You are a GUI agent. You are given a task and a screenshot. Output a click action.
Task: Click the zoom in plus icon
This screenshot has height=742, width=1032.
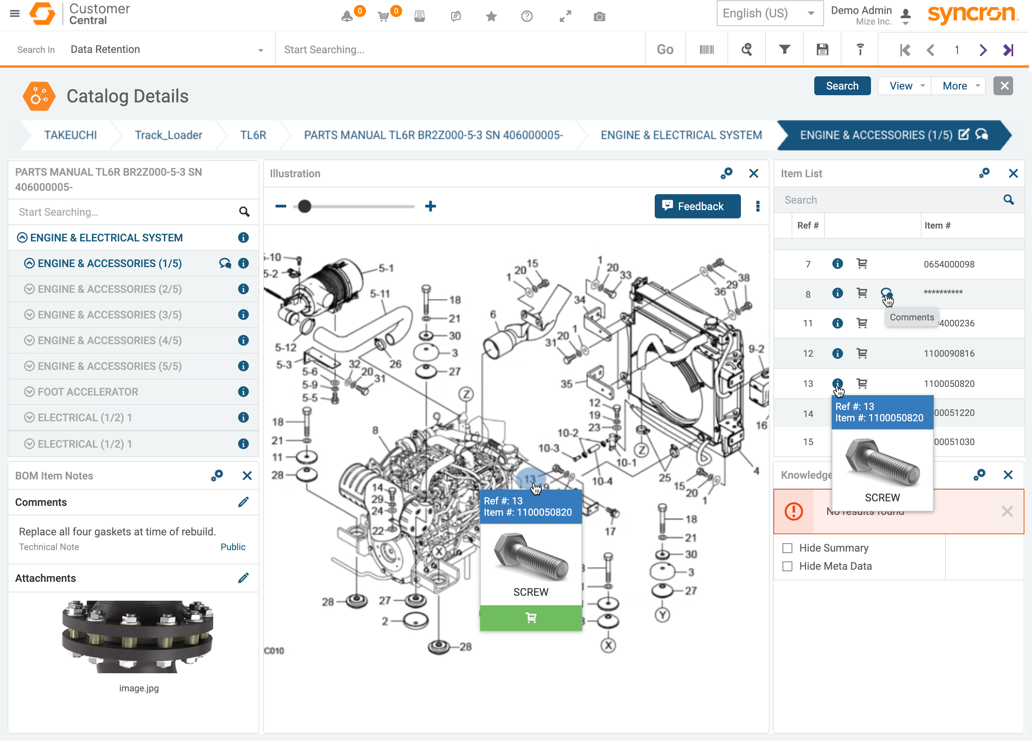click(x=430, y=206)
